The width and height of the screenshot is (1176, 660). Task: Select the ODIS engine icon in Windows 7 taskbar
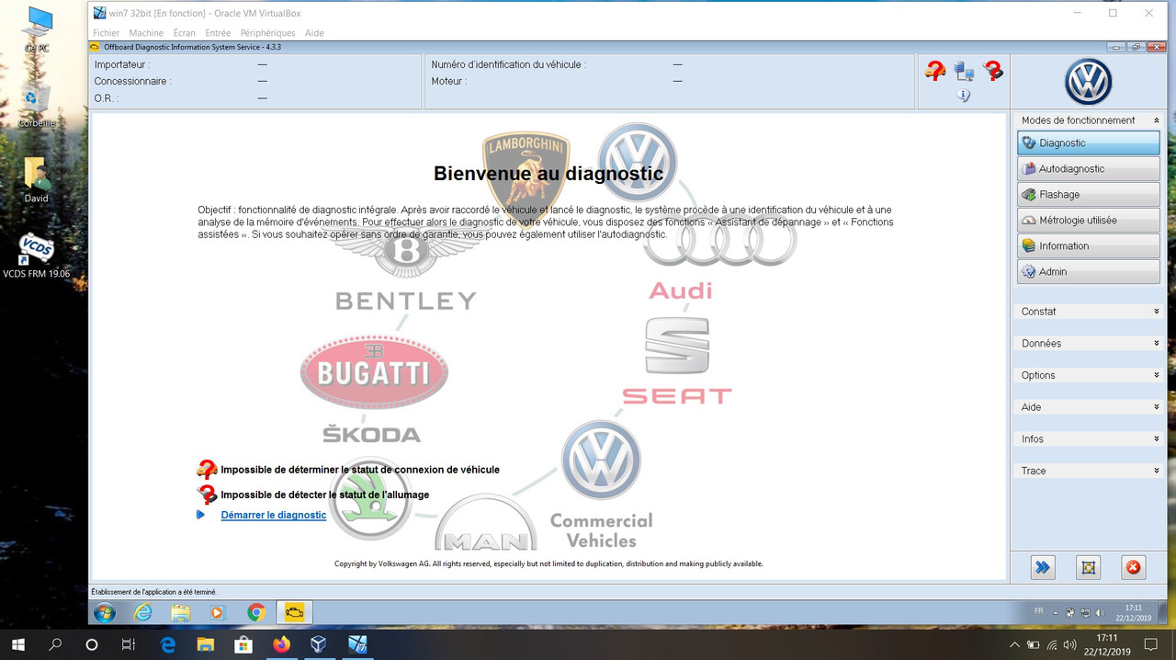click(295, 612)
